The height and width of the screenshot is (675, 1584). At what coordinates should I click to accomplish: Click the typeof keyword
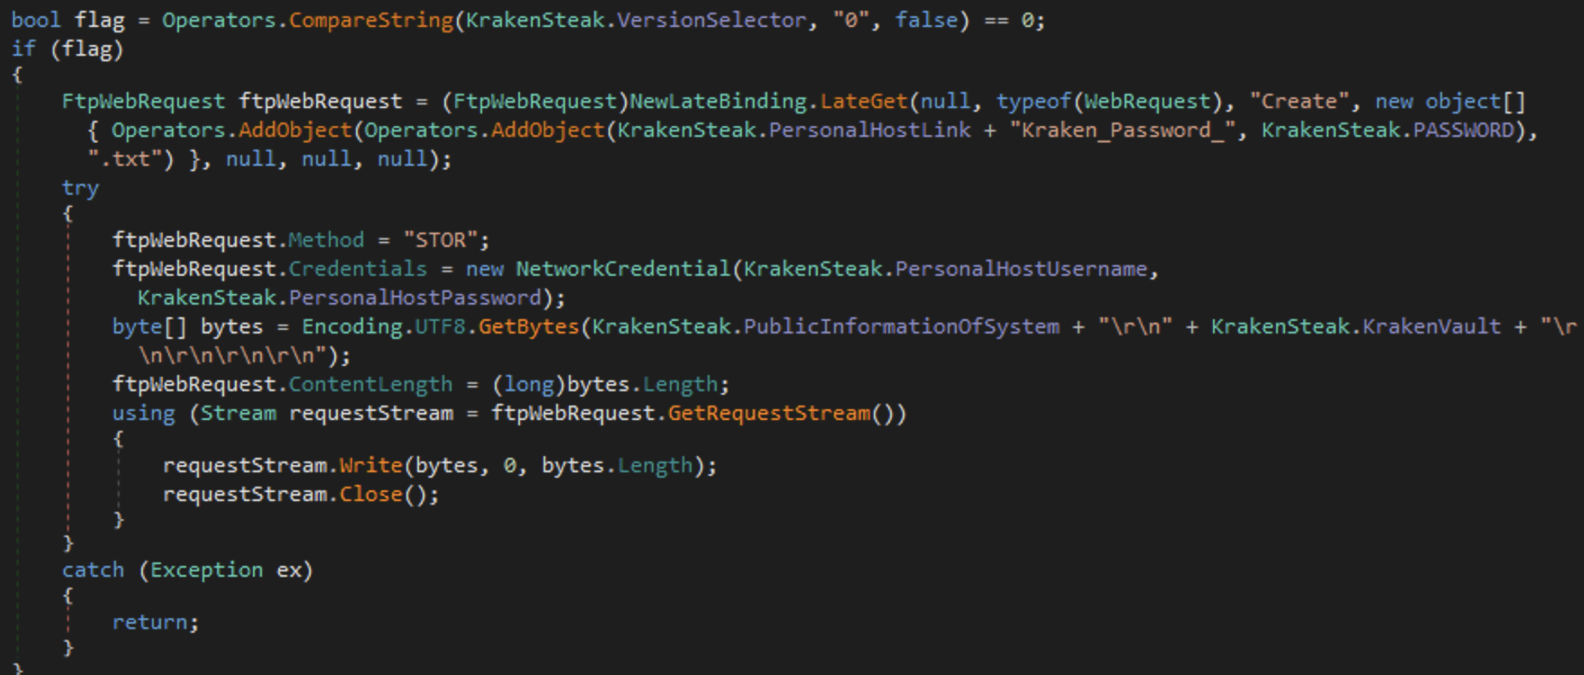(x=1033, y=101)
